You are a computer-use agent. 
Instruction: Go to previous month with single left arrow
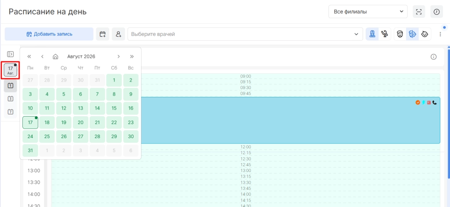42,57
